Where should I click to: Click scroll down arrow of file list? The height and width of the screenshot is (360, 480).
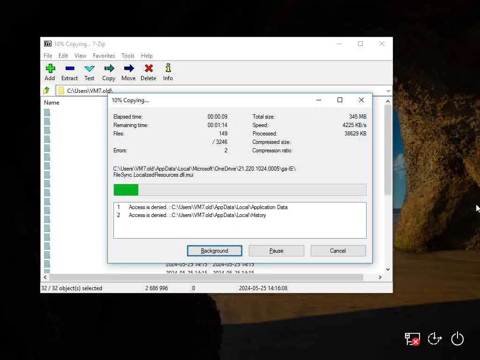click(x=388, y=270)
